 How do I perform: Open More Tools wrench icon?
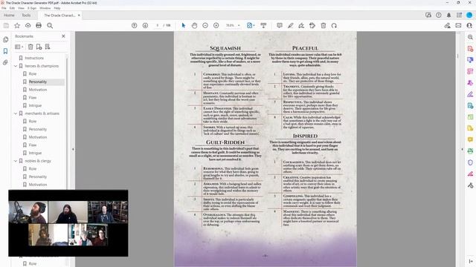(470, 185)
